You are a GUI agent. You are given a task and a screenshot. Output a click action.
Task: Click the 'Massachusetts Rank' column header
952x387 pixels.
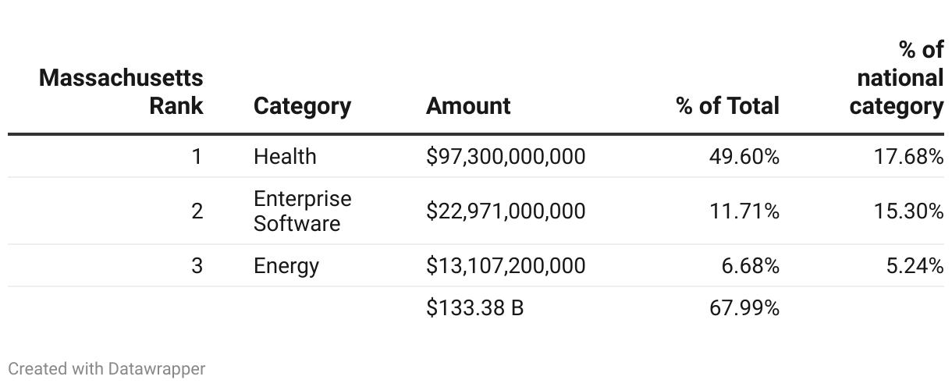[x=121, y=91]
